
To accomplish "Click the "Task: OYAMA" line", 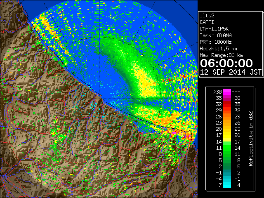I will [216, 35].
